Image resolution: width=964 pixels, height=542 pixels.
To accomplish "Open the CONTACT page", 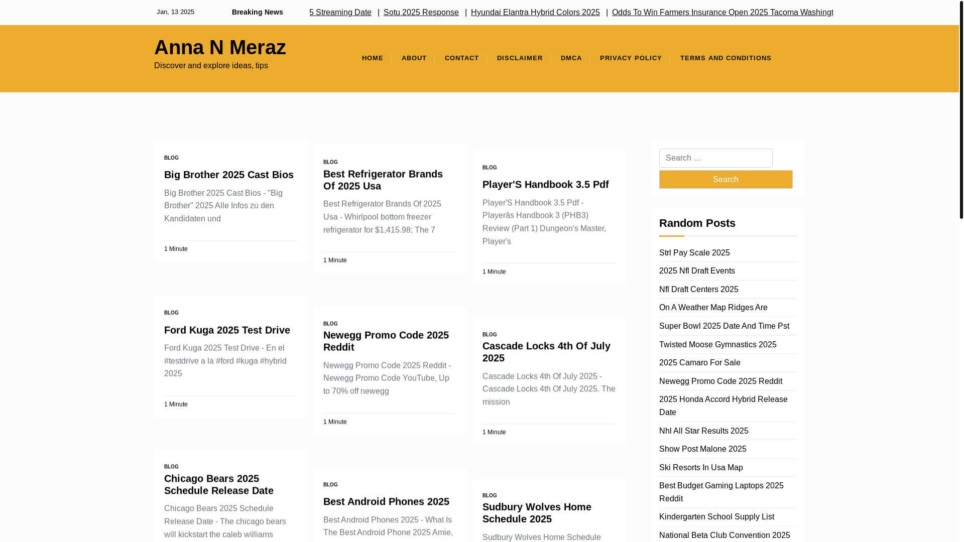I will (x=462, y=58).
